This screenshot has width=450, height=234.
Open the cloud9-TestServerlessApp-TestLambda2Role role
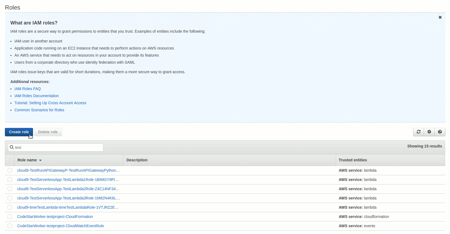(68, 189)
